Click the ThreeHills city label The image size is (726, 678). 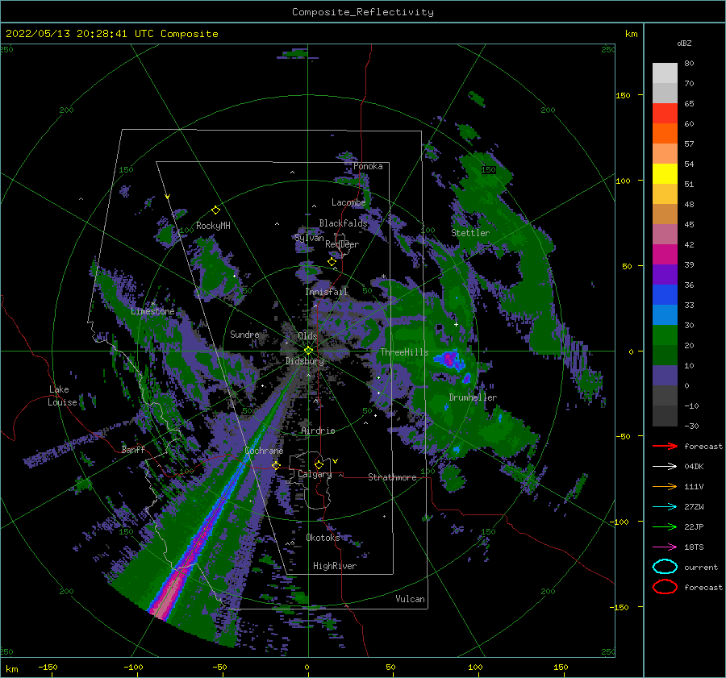click(x=404, y=352)
